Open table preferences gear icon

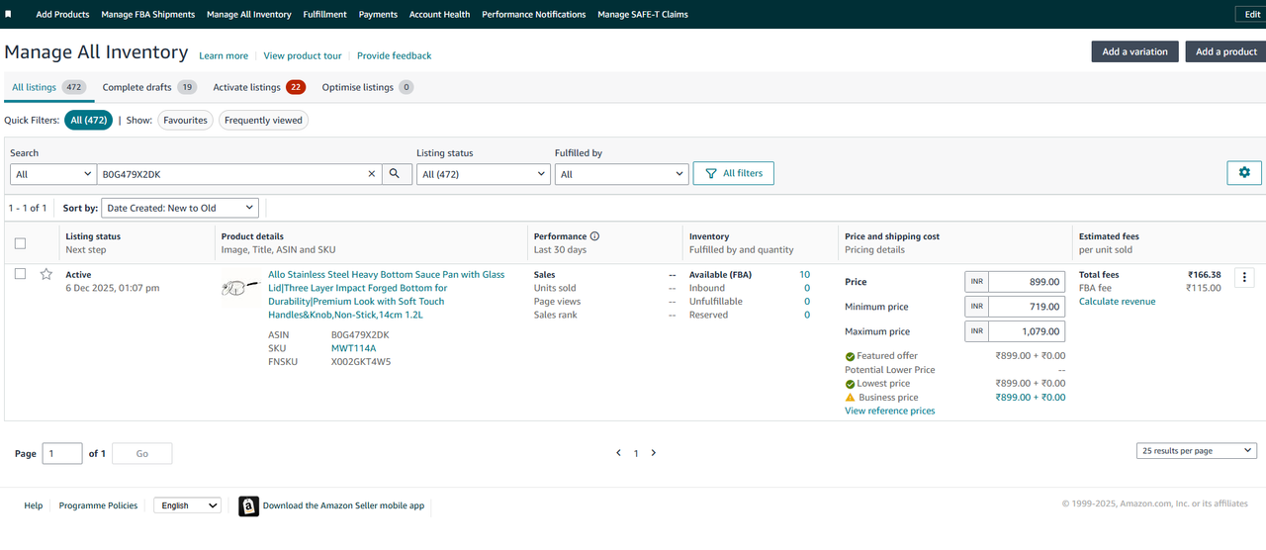1244,172
